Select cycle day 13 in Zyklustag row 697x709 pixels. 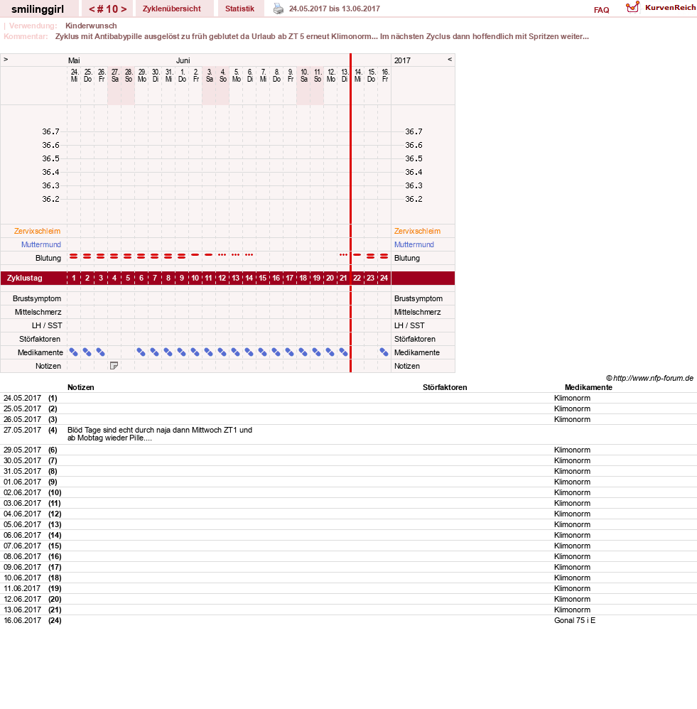tap(235, 278)
